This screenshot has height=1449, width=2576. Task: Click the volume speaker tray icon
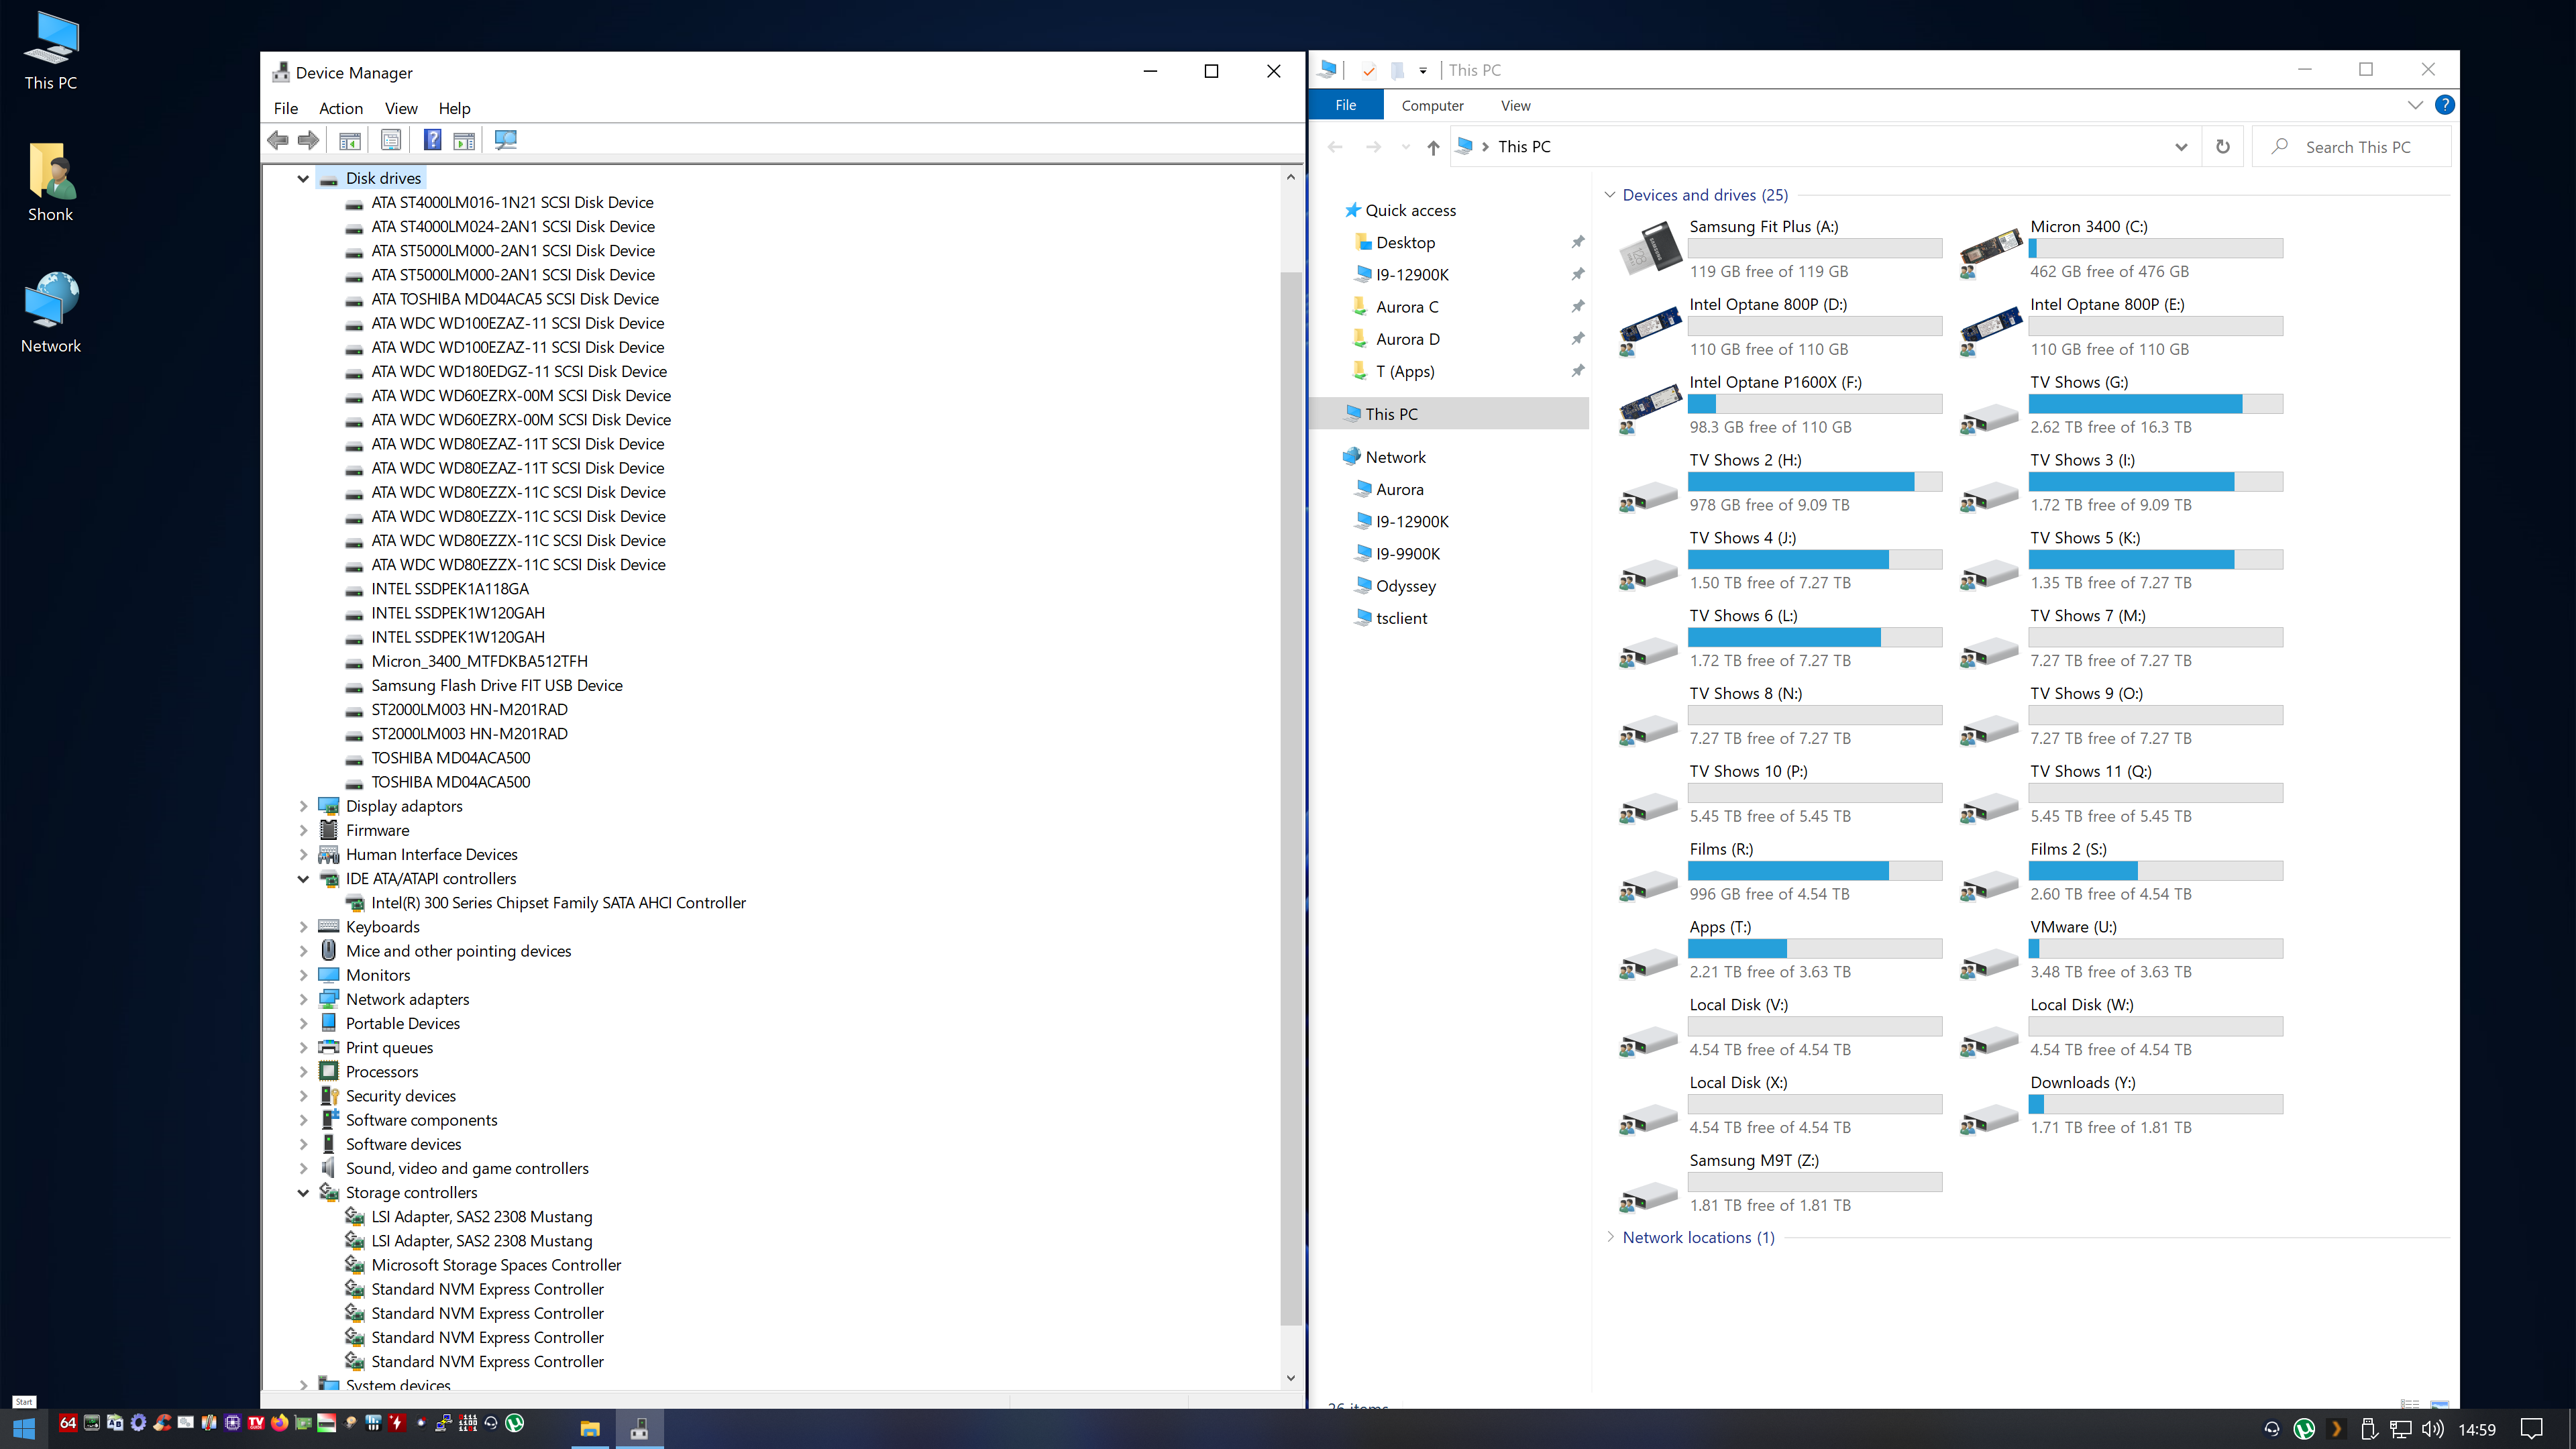pos(2432,1429)
